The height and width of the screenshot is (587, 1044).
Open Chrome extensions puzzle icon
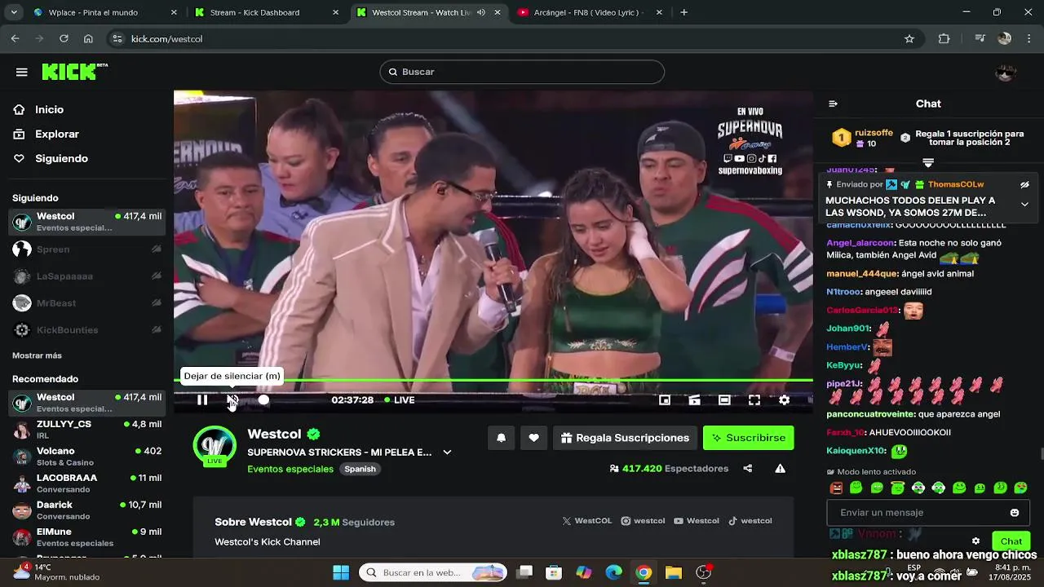pos(944,38)
